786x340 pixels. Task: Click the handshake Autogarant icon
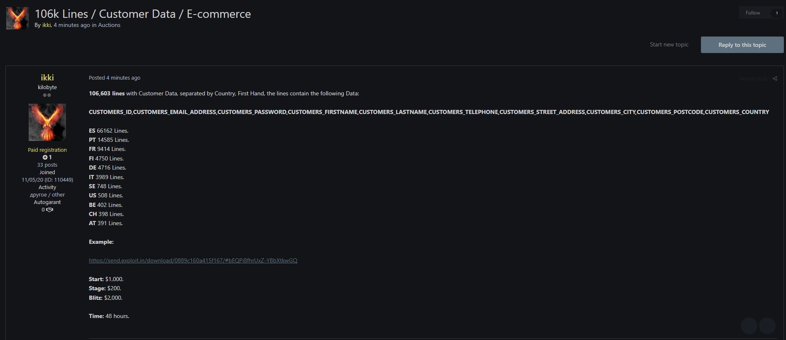(x=50, y=210)
